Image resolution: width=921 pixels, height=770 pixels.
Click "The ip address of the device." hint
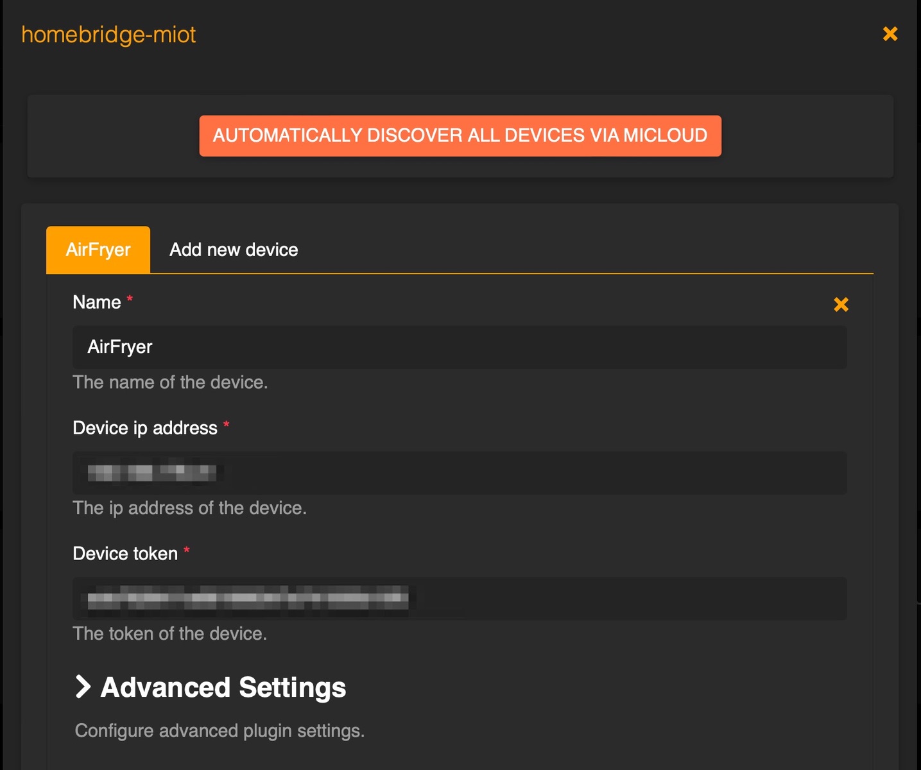coord(189,508)
